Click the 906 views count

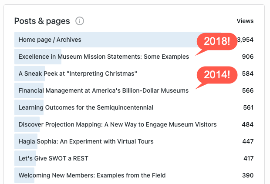(x=248, y=57)
